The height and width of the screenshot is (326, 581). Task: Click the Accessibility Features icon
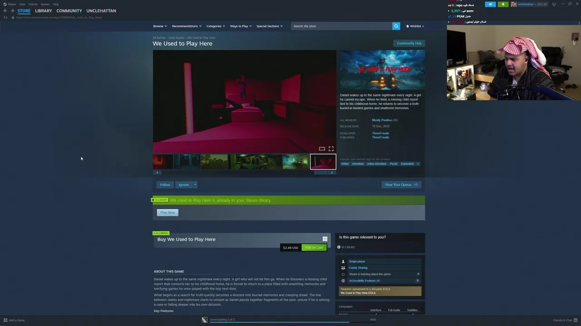(343, 281)
